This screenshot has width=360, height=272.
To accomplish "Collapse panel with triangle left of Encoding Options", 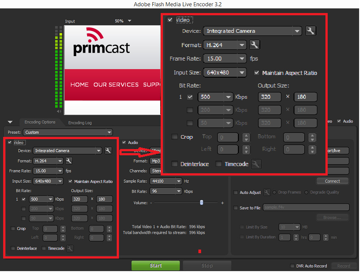I will coord(10,122).
